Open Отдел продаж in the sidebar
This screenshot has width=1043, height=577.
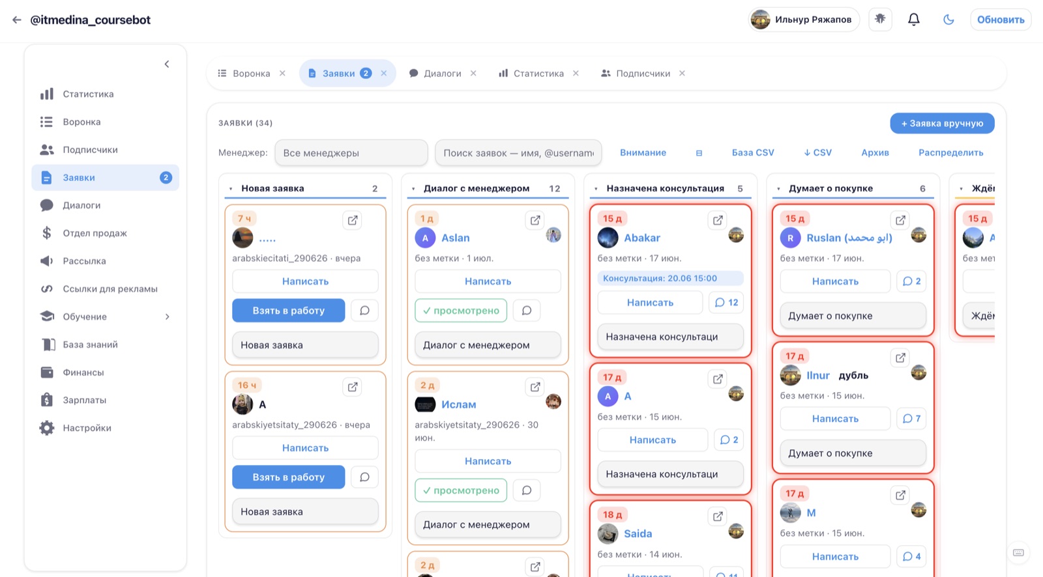tap(105, 233)
